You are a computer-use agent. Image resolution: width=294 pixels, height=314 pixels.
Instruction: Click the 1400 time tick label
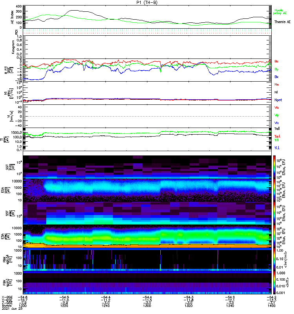[x=271, y=306]
